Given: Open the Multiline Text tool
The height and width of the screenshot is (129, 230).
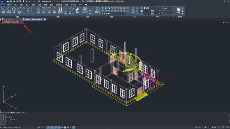Looking at the screenshot, I should 85,10.
